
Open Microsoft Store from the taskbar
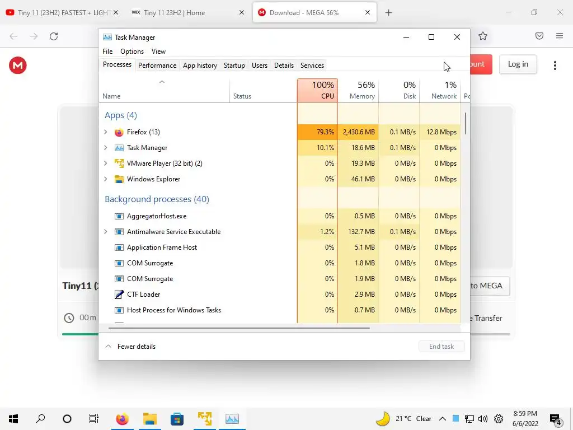(177, 419)
